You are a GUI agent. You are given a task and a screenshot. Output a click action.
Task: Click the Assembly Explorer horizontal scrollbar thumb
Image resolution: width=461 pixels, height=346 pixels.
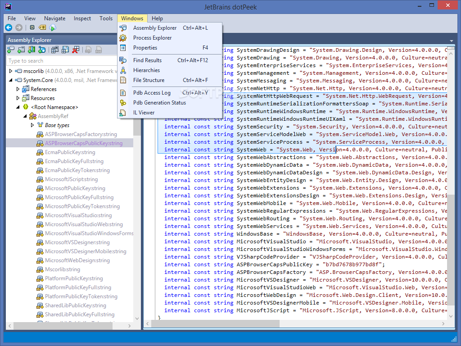[x=63, y=326]
